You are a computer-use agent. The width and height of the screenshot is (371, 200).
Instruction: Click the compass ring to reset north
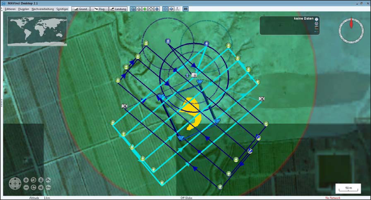coord(351,30)
